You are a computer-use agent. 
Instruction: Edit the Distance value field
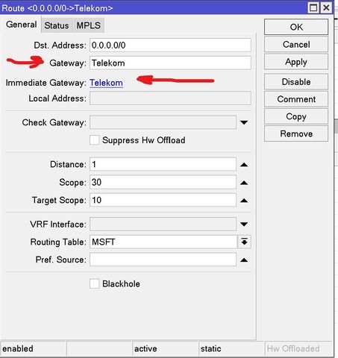click(x=163, y=164)
